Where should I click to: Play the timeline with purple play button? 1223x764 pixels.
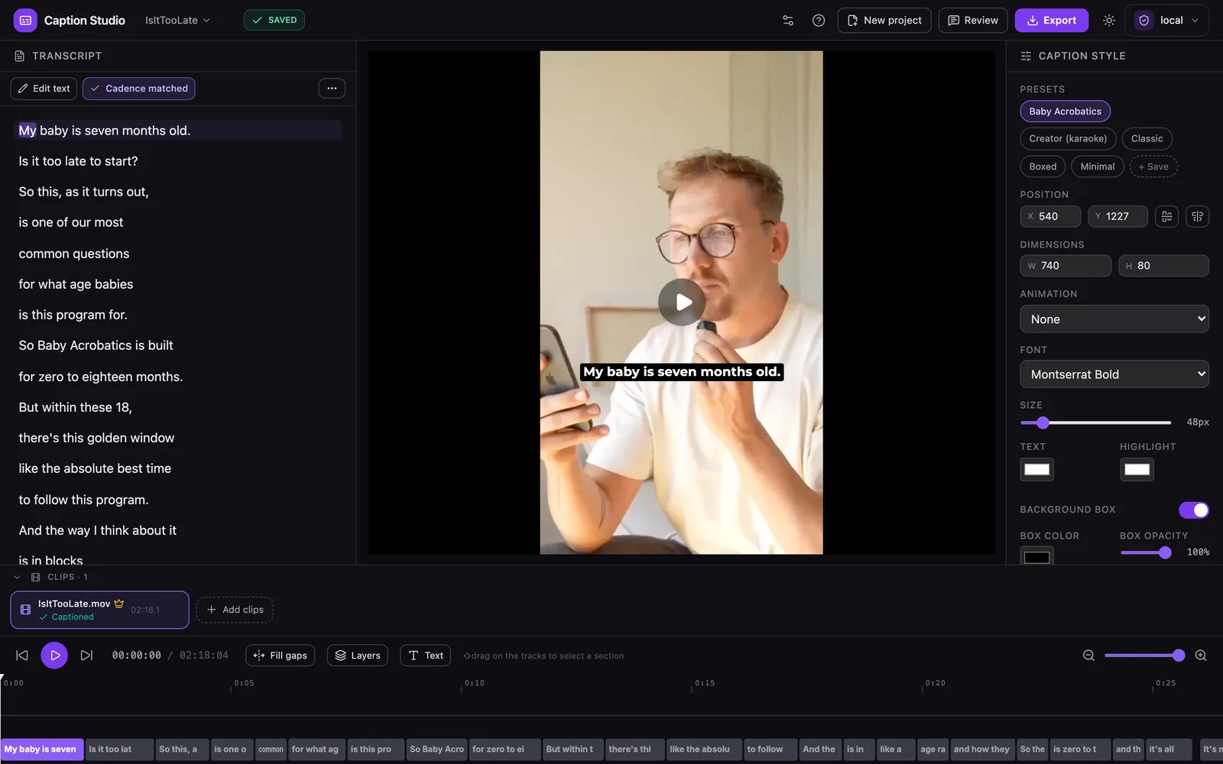[x=54, y=656]
